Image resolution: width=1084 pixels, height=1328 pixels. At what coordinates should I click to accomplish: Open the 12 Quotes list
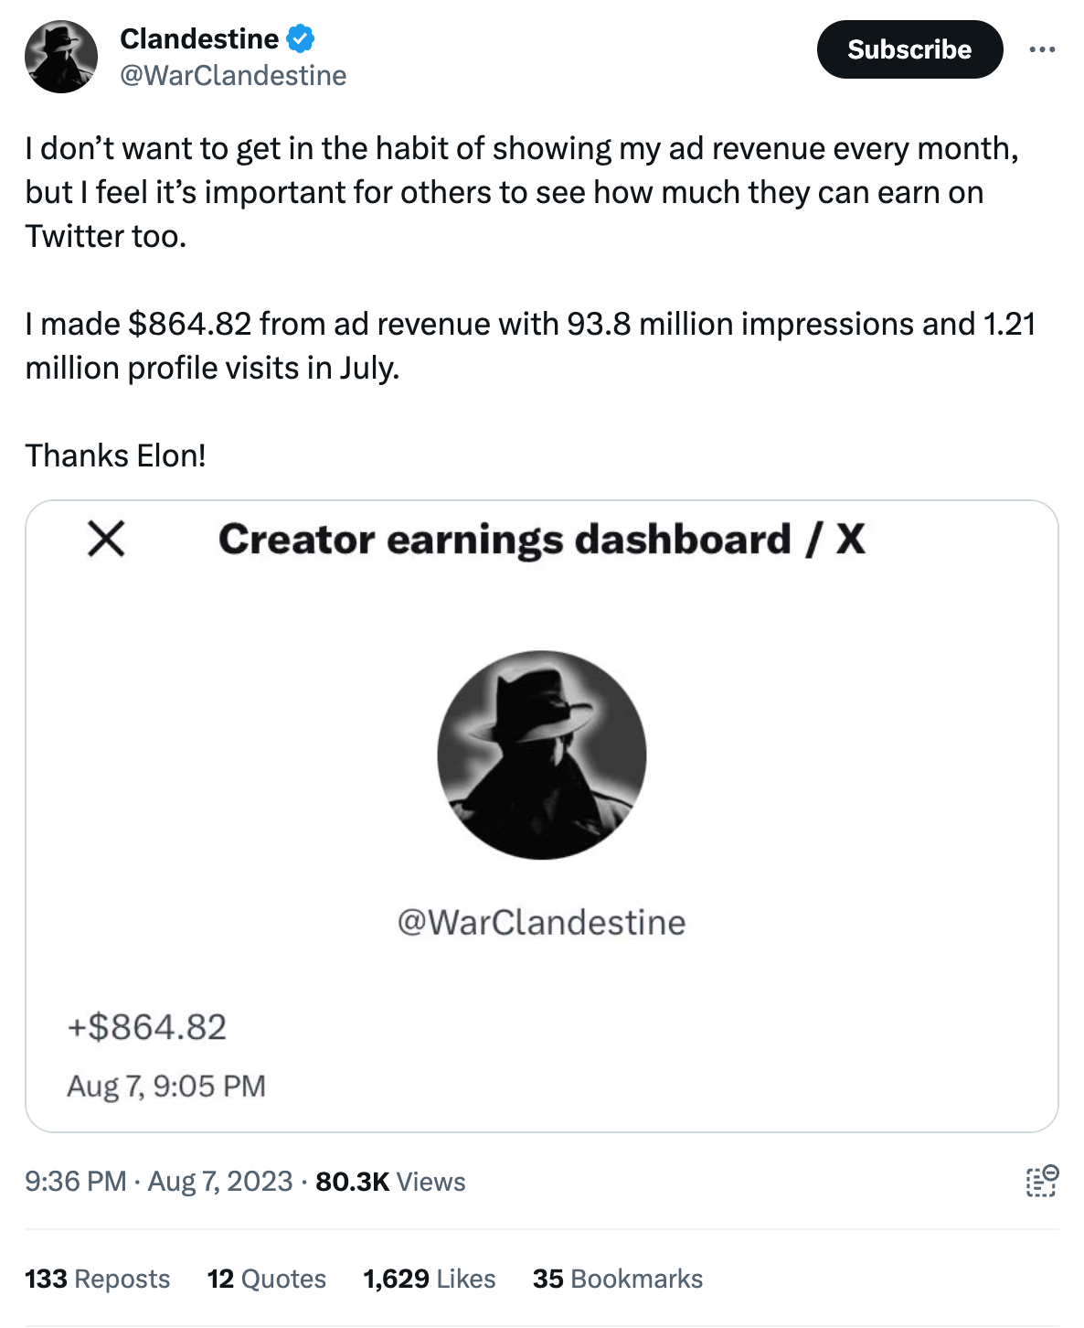[x=266, y=1279]
